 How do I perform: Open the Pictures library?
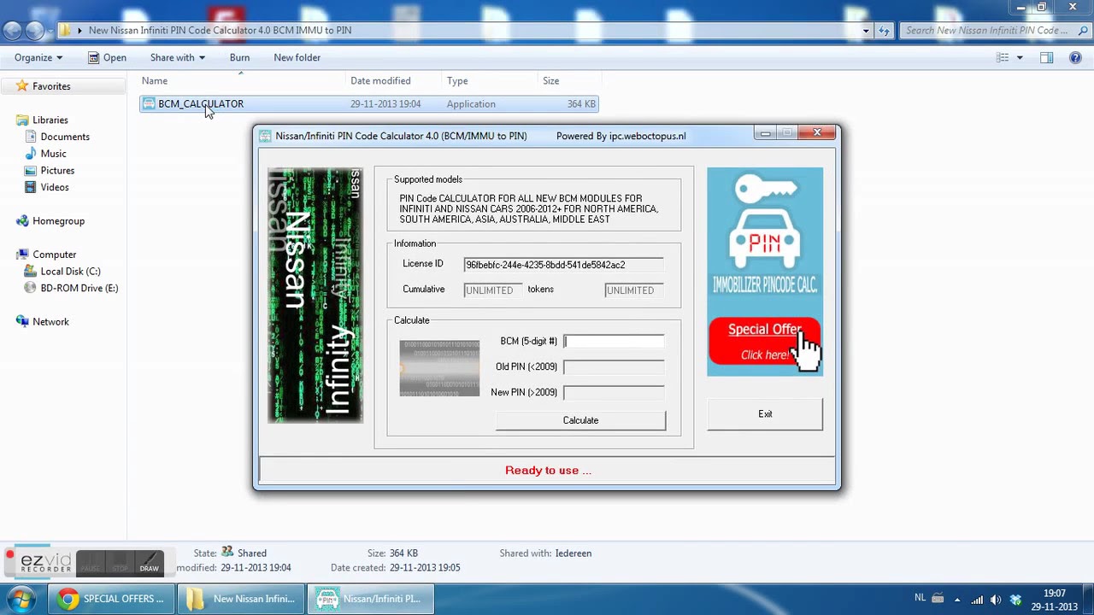[57, 171]
